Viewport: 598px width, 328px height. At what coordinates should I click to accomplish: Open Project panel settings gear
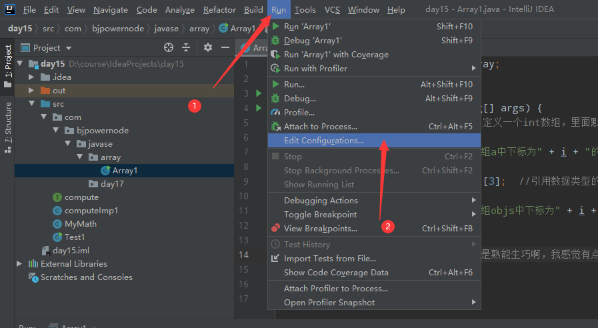[208, 47]
